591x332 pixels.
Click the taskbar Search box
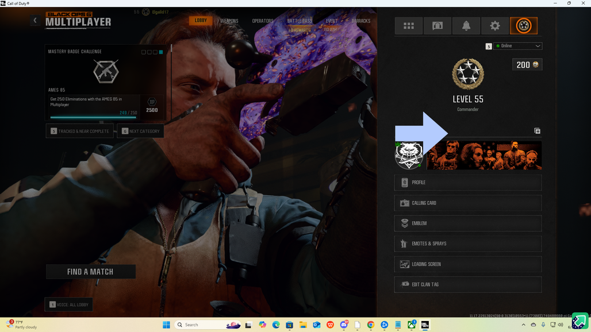pos(208,325)
